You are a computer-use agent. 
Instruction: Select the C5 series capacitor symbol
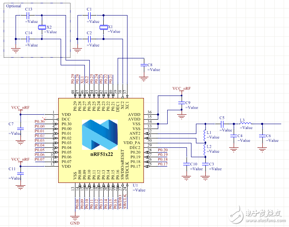(222, 124)
